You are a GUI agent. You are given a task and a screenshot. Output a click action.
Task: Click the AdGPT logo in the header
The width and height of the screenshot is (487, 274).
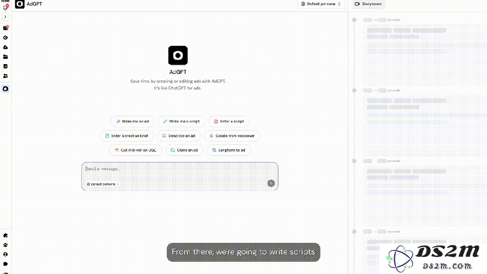pyautogui.click(x=19, y=4)
